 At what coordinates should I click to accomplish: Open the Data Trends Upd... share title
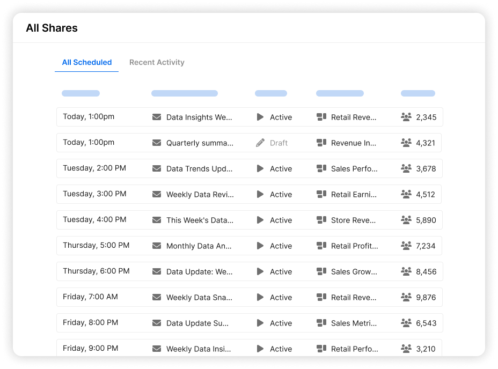coord(200,168)
